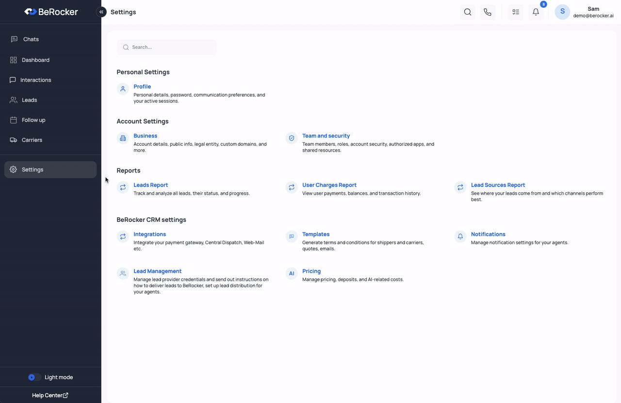The image size is (621, 403).
Task: Select Settings in the sidebar menu
Action: pyautogui.click(x=33, y=170)
